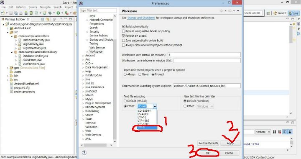Select the Always radio for referenced projects
Screen dimensions: 301x159
pyautogui.click(x=125, y=74)
